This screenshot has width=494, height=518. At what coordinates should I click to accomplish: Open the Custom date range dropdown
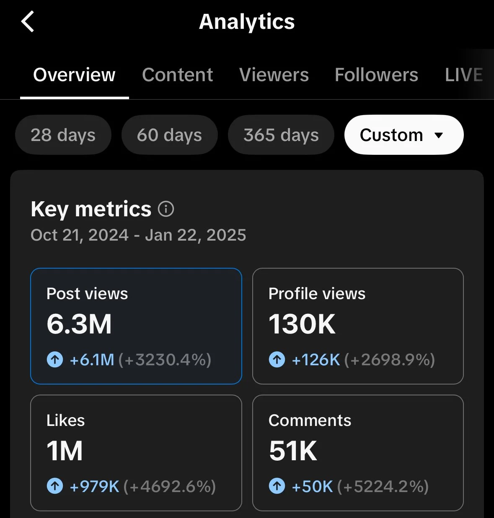point(403,135)
